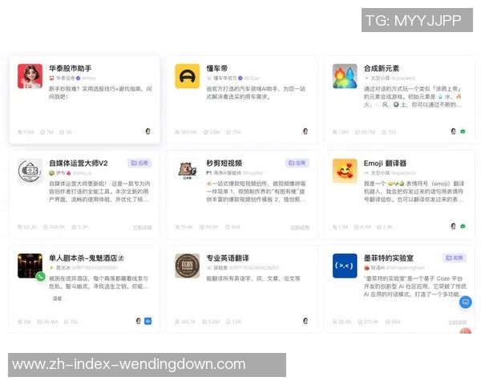This screenshot has width=481, height=385.
Task: Click the Doubao platform icon on 合成新元素 card
Action: [454, 132]
